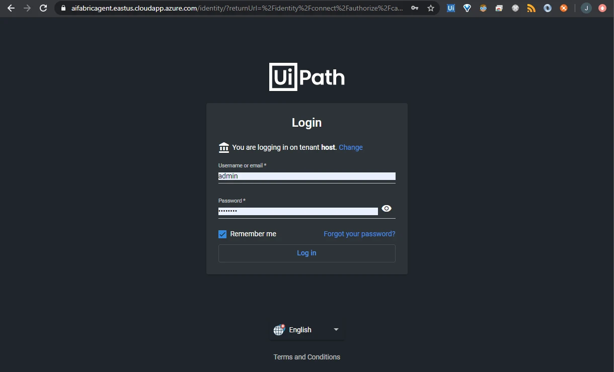Change the tenant via Change link
This screenshot has height=372, width=614.
coord(351,147)
